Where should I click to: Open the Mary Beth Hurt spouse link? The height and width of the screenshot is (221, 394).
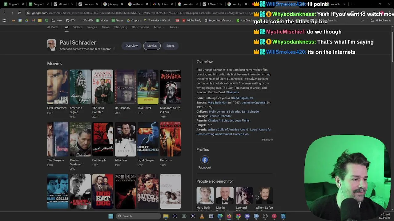pyautogui.click(x=218, y=103)
